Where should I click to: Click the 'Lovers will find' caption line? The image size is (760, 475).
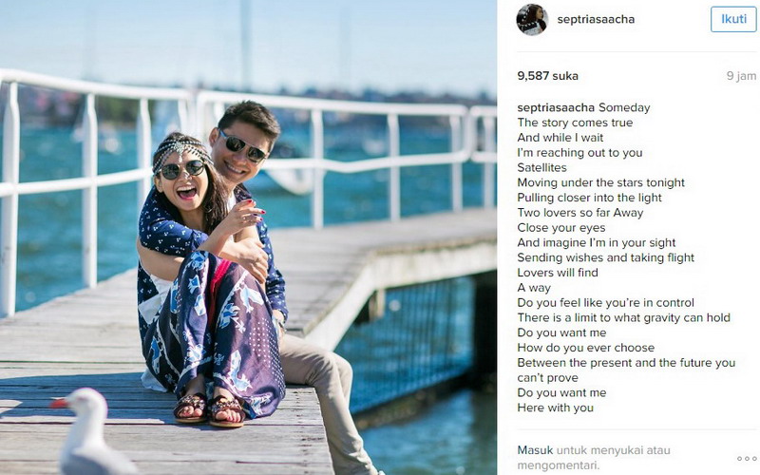pyautogui.click(x=558, y=273)
